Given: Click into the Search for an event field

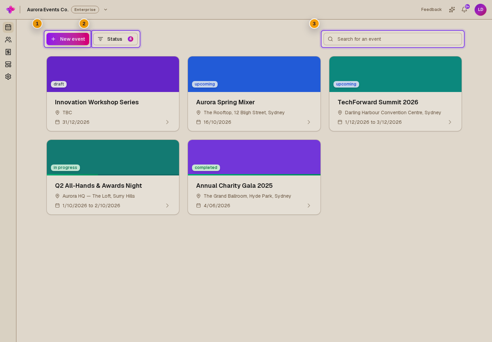Looking at the screenshot, I should 393,39.
